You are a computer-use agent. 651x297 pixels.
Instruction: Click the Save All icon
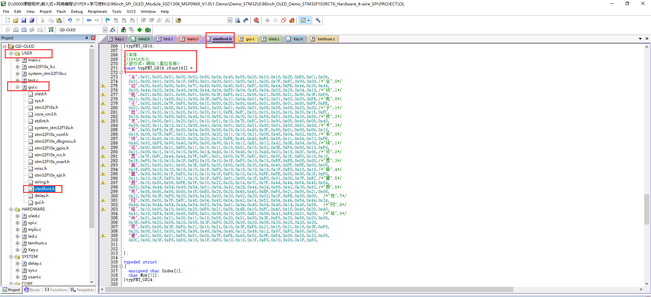coord(32,20)
